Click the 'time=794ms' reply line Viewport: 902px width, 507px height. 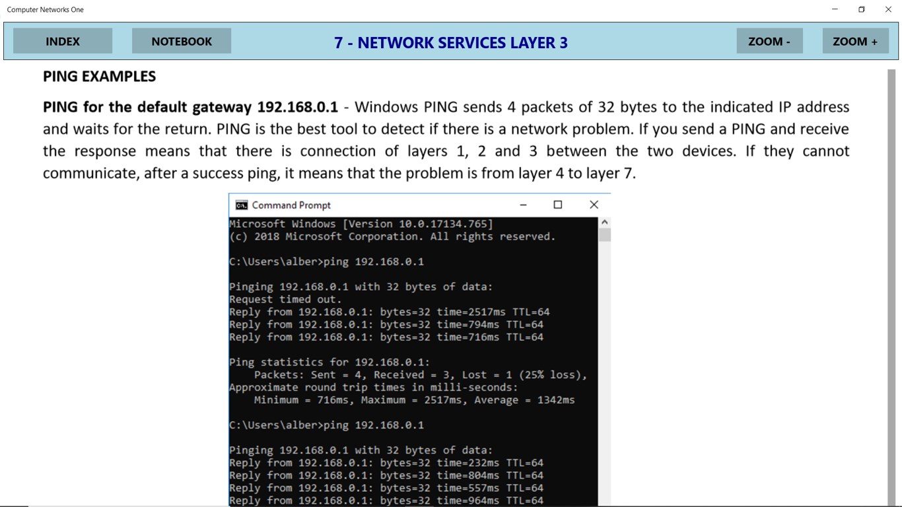click(x=386, y=324)
